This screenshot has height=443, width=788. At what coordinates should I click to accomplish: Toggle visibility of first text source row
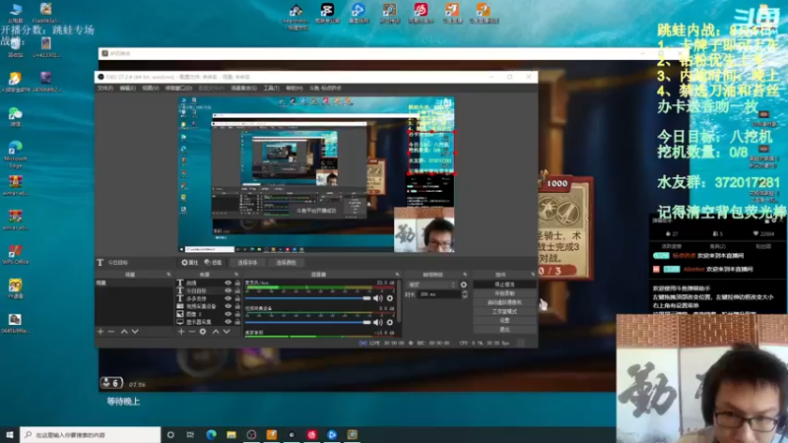[229, 283]
